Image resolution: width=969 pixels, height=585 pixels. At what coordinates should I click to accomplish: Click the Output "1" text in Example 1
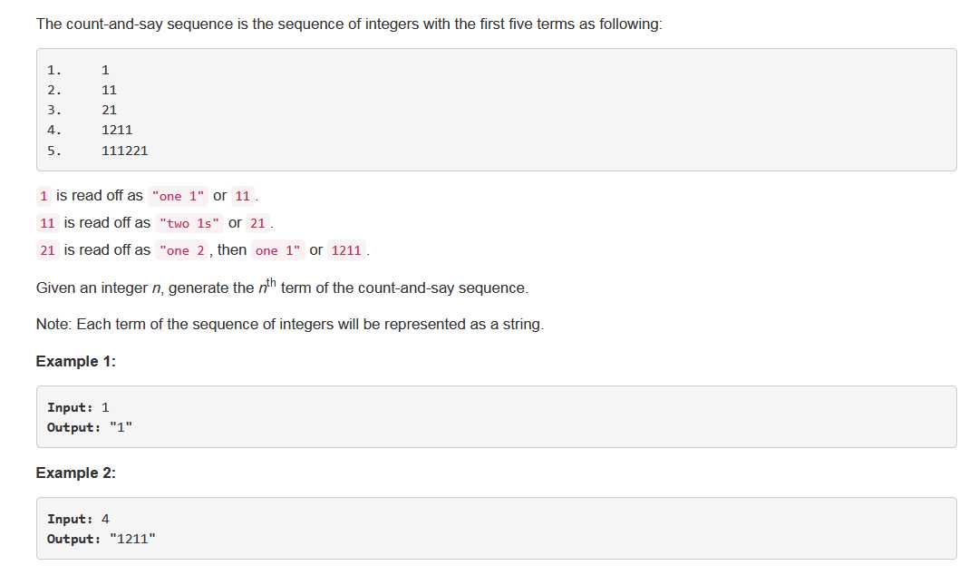coord(90,427)
